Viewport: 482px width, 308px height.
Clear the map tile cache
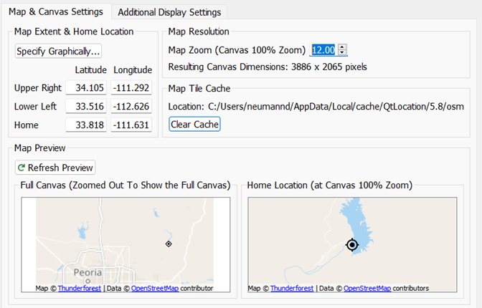(194, 125)
